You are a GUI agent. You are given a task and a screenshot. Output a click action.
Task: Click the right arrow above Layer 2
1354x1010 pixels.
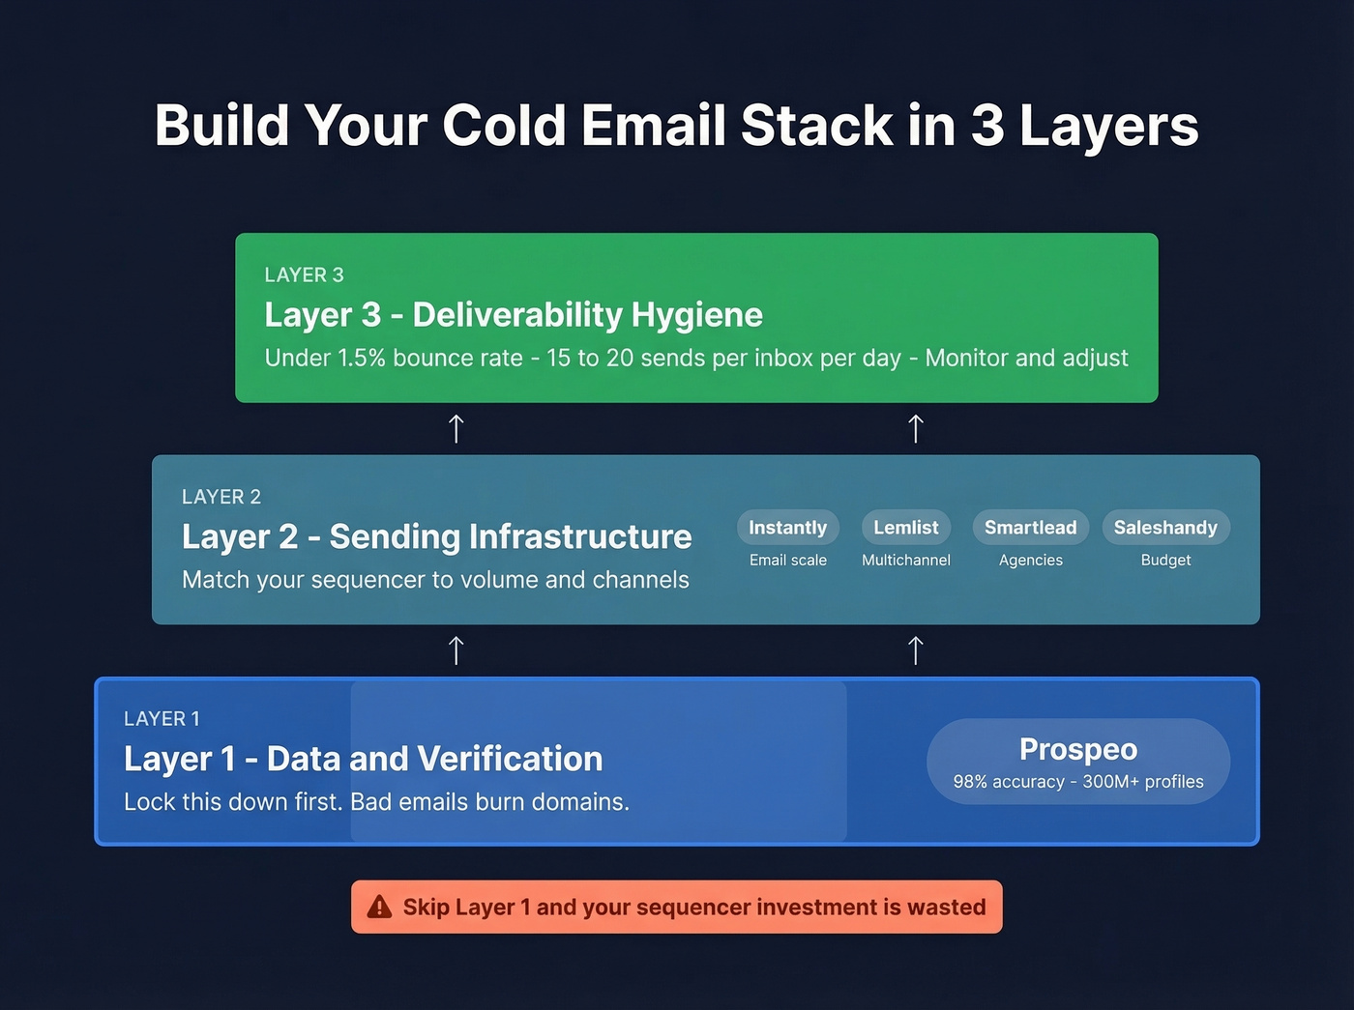tap(915, 427)
